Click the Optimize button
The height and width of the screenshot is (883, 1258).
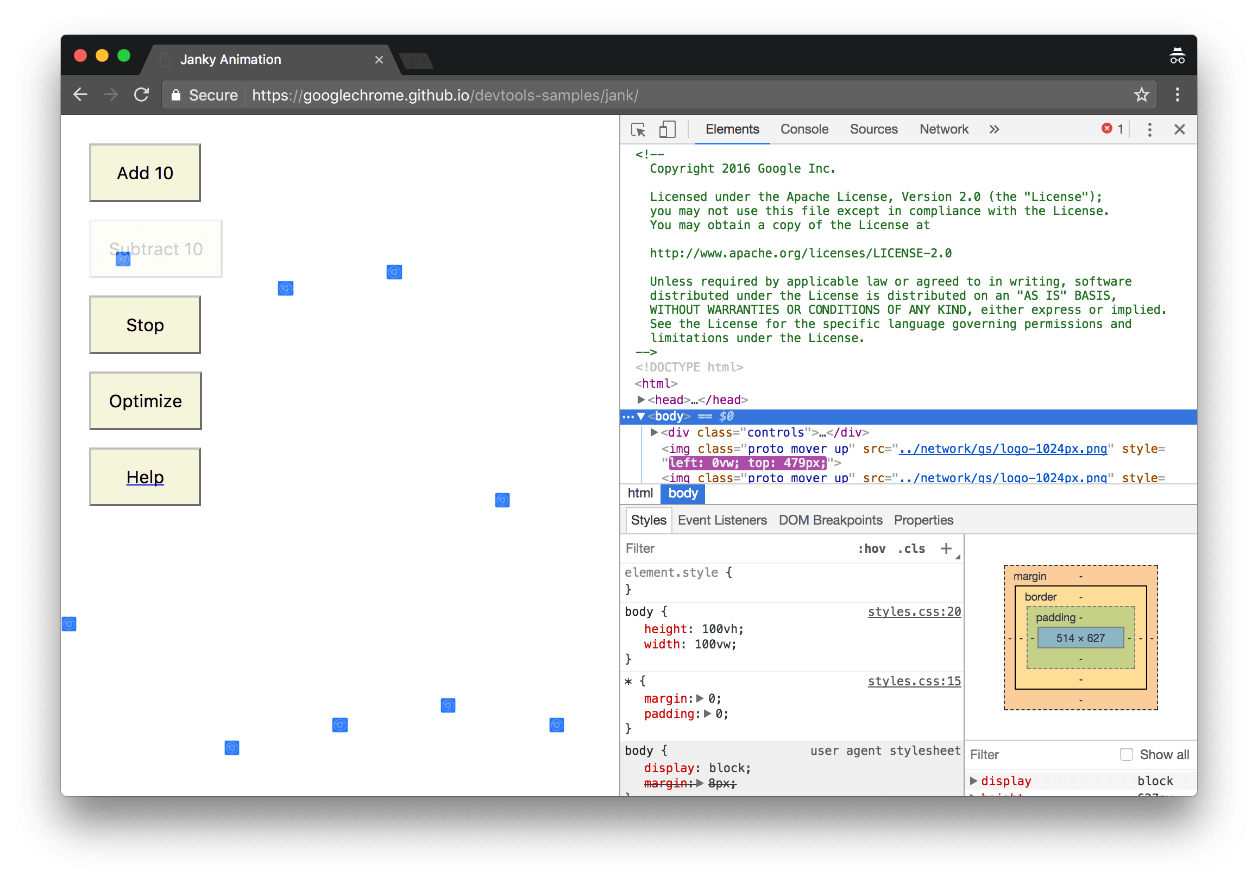click(146, 400)
